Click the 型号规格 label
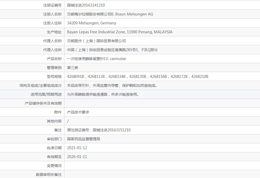 (54, 77)
